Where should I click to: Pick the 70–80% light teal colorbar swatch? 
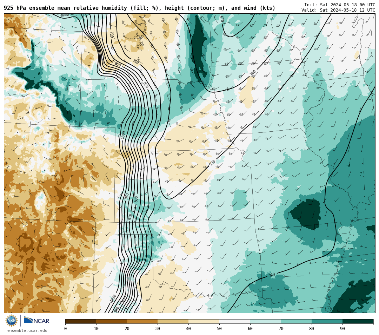(x=296, y=321)
